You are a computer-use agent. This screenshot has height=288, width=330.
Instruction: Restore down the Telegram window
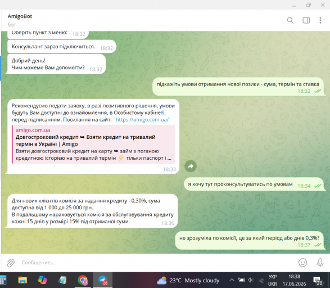(x=308, y=5)
